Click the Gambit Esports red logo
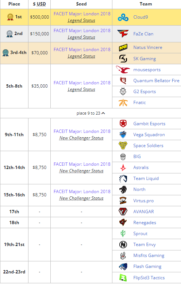 tap(123, 124)
